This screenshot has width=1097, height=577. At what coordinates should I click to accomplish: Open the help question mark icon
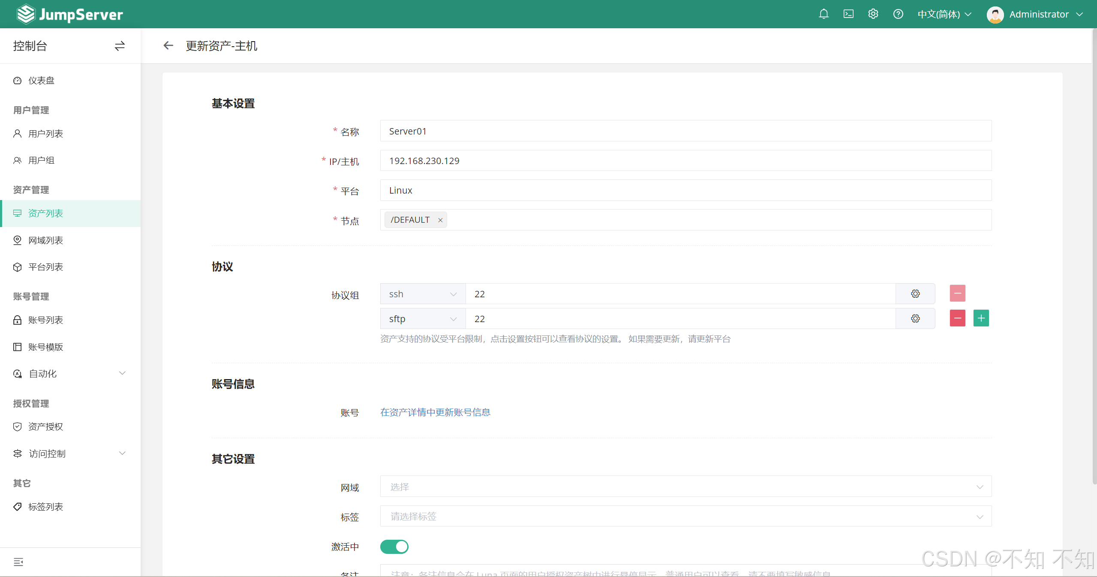click(898, 14)
